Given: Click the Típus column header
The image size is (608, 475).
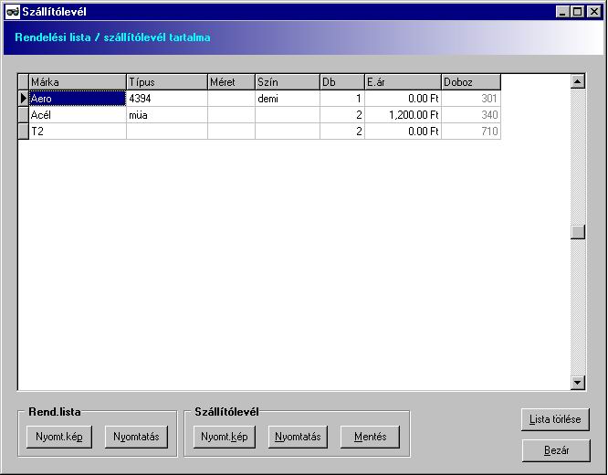Looking at the screenshot, I should point(167,82).
